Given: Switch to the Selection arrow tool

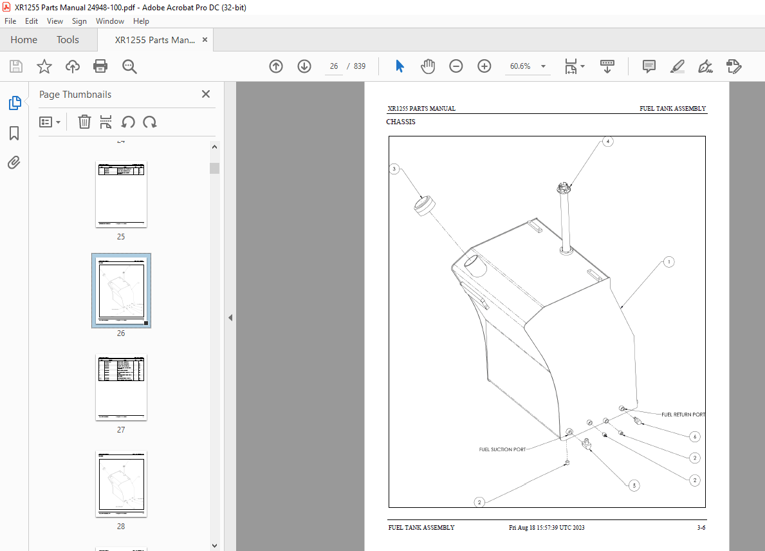Looking at the screenshot, I should (x=400, y=66).
